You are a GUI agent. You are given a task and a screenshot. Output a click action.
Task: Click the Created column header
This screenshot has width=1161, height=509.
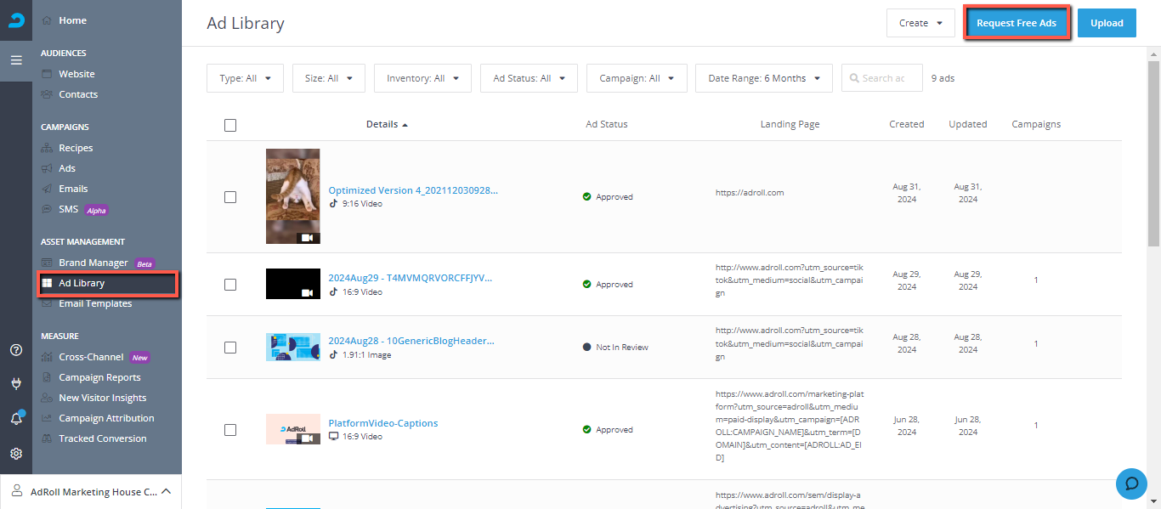(x=907, y=124)
